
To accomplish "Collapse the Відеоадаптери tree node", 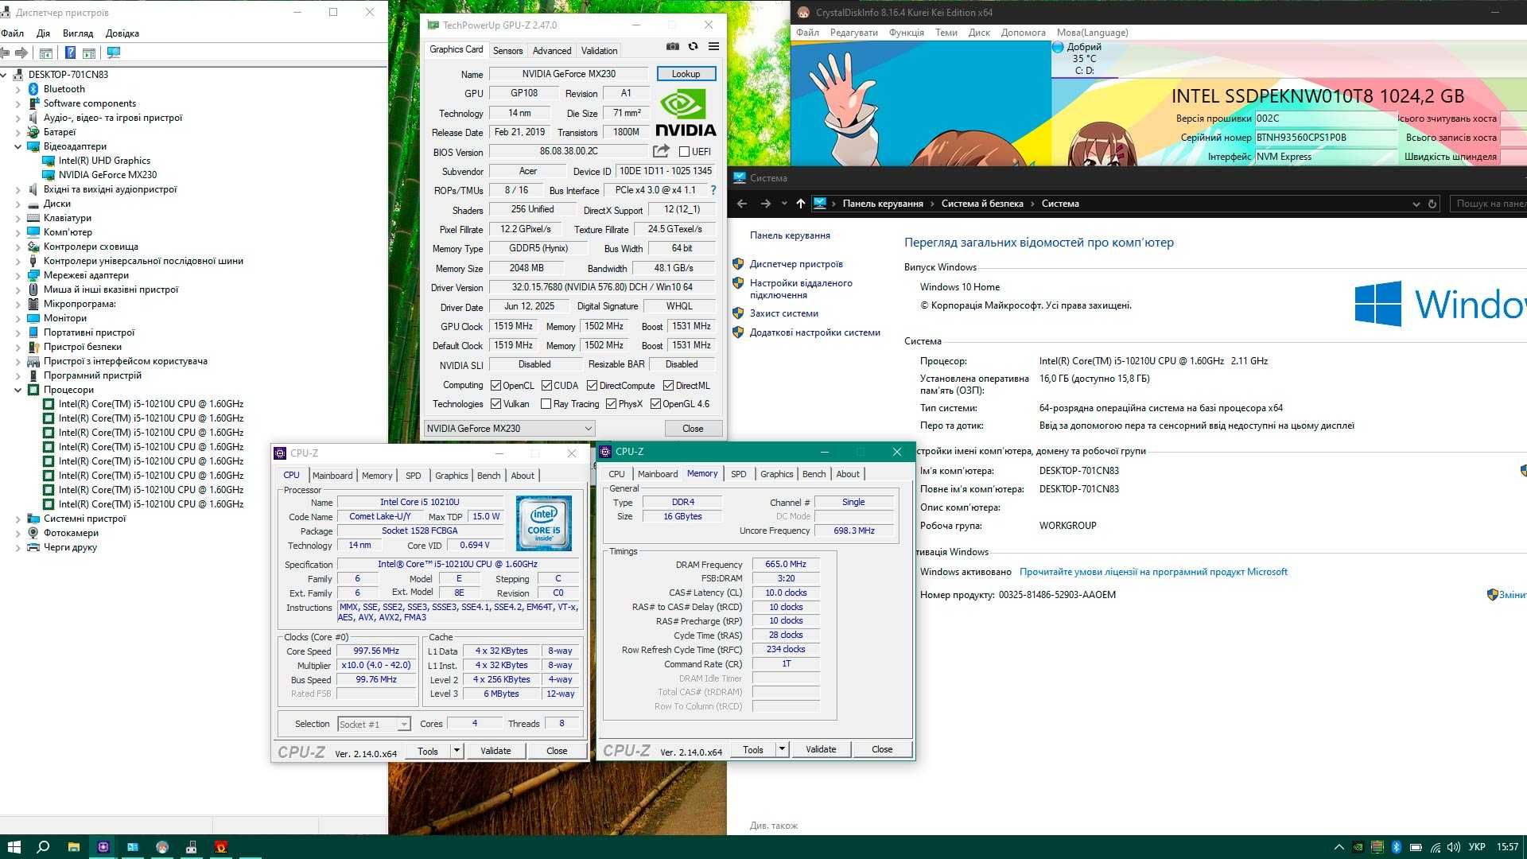I will 17,146.
